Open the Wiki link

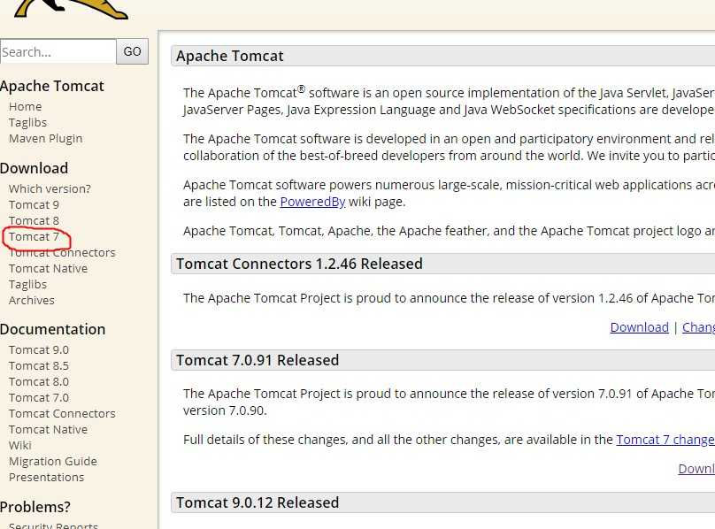[x=20, y=446]
